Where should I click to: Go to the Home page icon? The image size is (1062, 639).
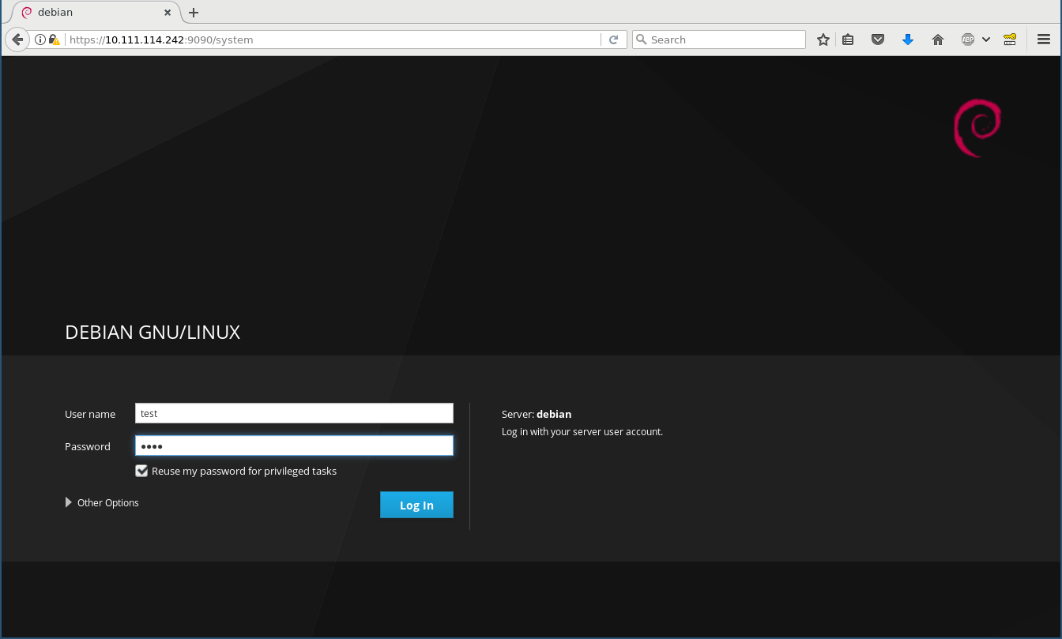coord(938,39)
